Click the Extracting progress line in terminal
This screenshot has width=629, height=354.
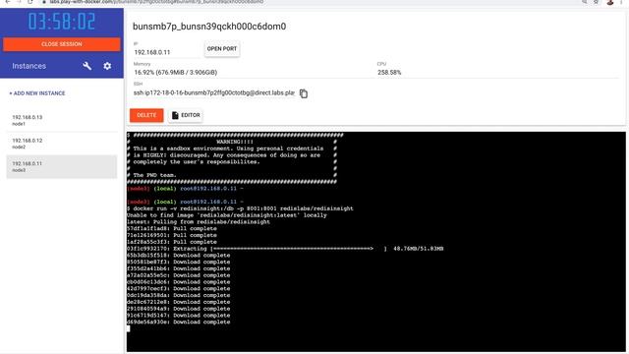tap(285, 249)
